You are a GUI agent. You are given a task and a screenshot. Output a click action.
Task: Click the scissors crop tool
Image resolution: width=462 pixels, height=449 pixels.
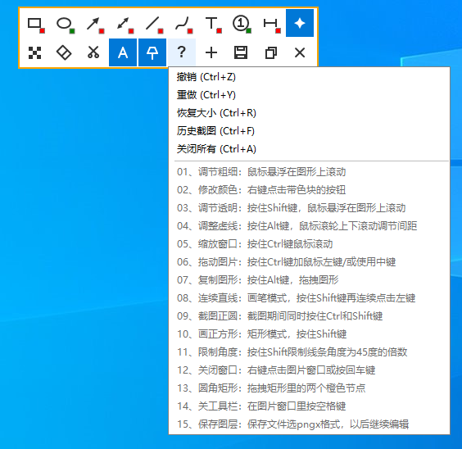(x=93, y=52)
